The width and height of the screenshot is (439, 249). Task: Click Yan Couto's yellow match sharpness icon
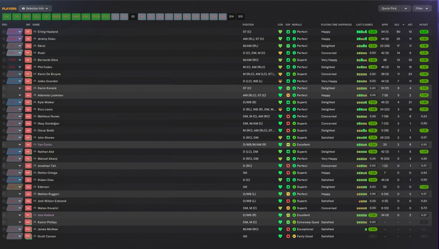pyautogui.click(x=288, y=145)
